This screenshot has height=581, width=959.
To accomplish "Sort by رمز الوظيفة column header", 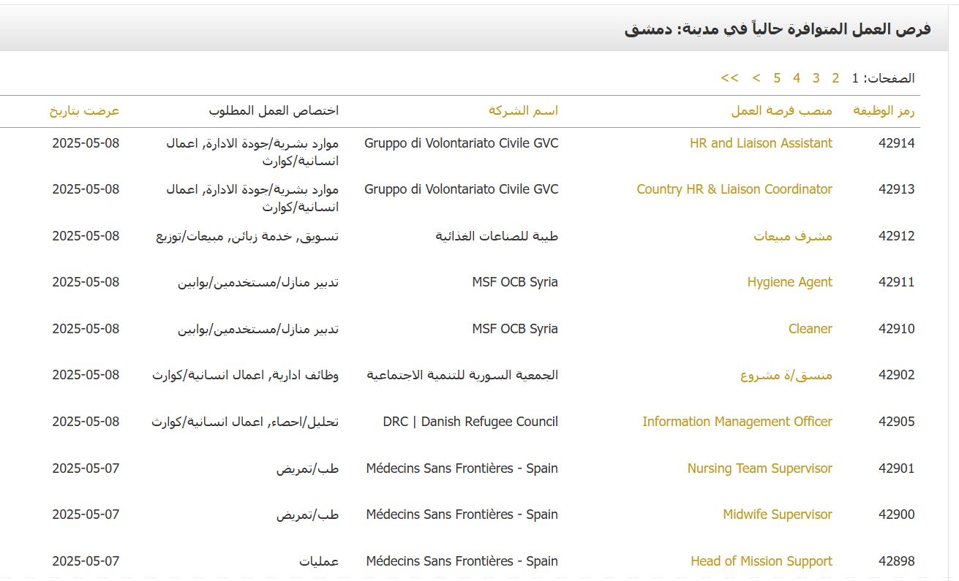I will [x=884, y=111].
